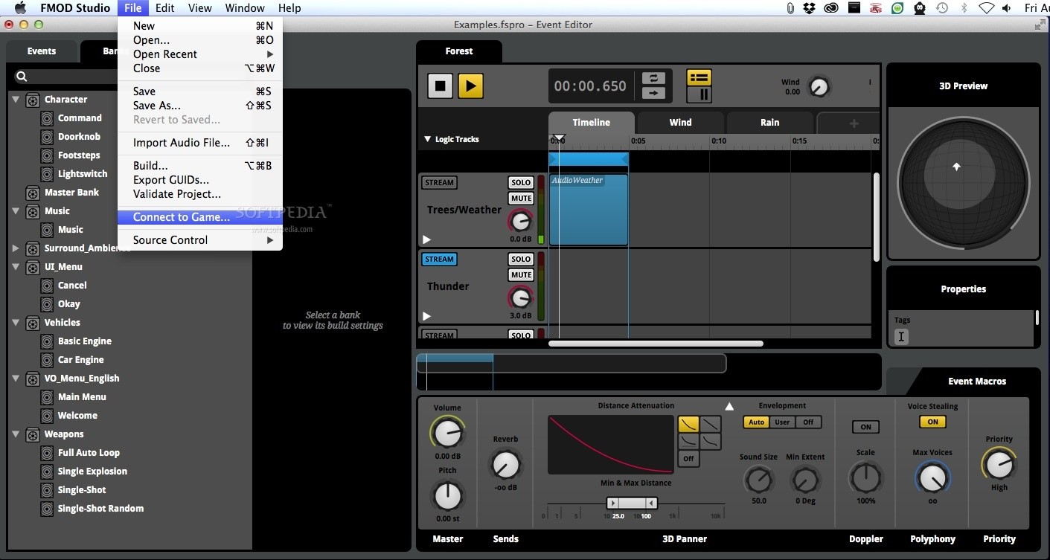1050x560 pixels.
Task: Choose Export GUIDs... from the File menu
Action: tap(200, 180)
